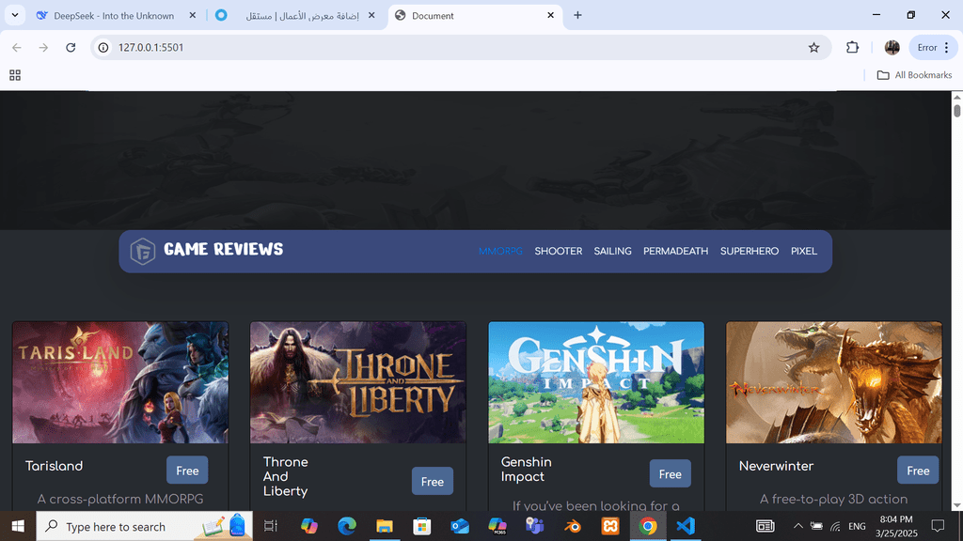The height and width of the screenshot is (541, 963).
Task: Open Microsoft Edge from the taskbar
Action: tap(347, 526)
